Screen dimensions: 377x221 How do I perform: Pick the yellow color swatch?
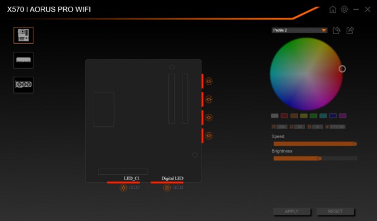point(303,116)
